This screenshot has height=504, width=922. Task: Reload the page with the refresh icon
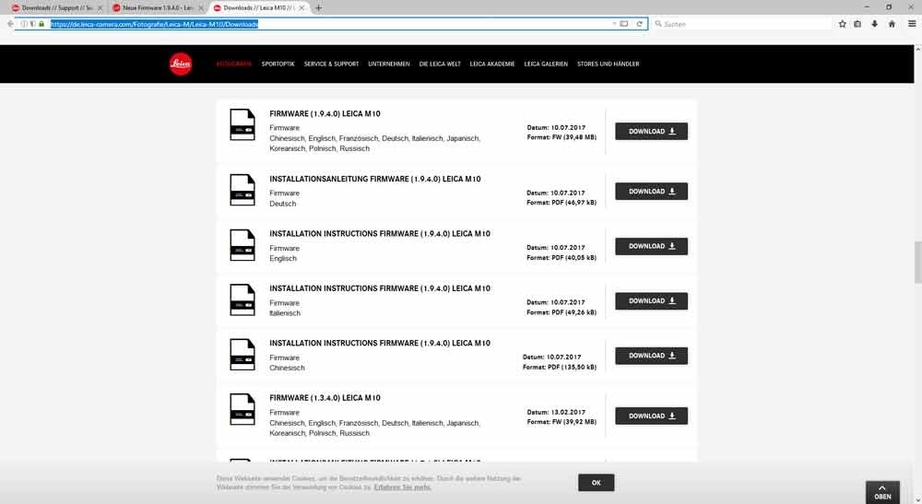point(640,24)
